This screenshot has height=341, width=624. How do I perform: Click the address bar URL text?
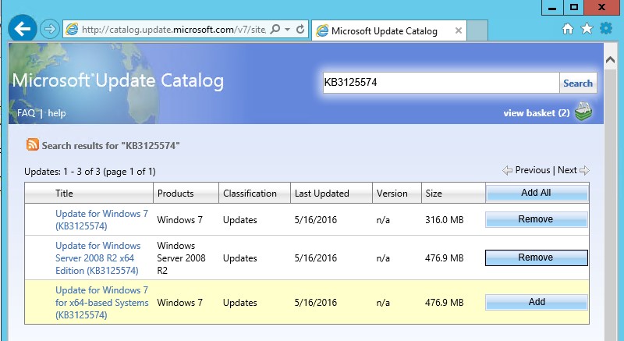173,30
